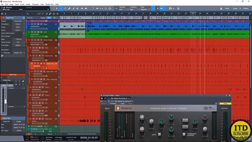This screenshot has height=142, width=252.
Task: Show automation curve icon above track list
Action: 39,14
